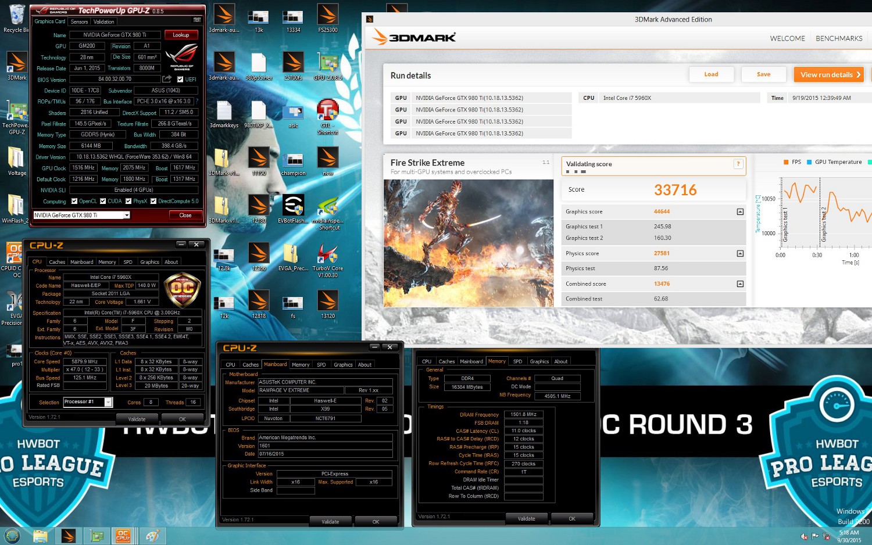Viewport: 872px width, 545px height.
Task: Click the 3DMark taskbar icon
Action: (x=69, y=536)
